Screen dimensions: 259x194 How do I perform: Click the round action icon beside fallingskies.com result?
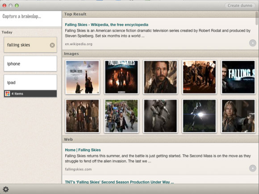tap(253, 168)
